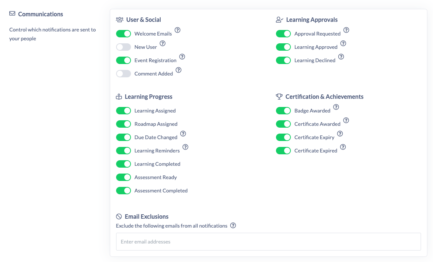Viewport: 434px width, 262px height.
Task: Click the Enter email addresses field
Action: coord(268,242)
